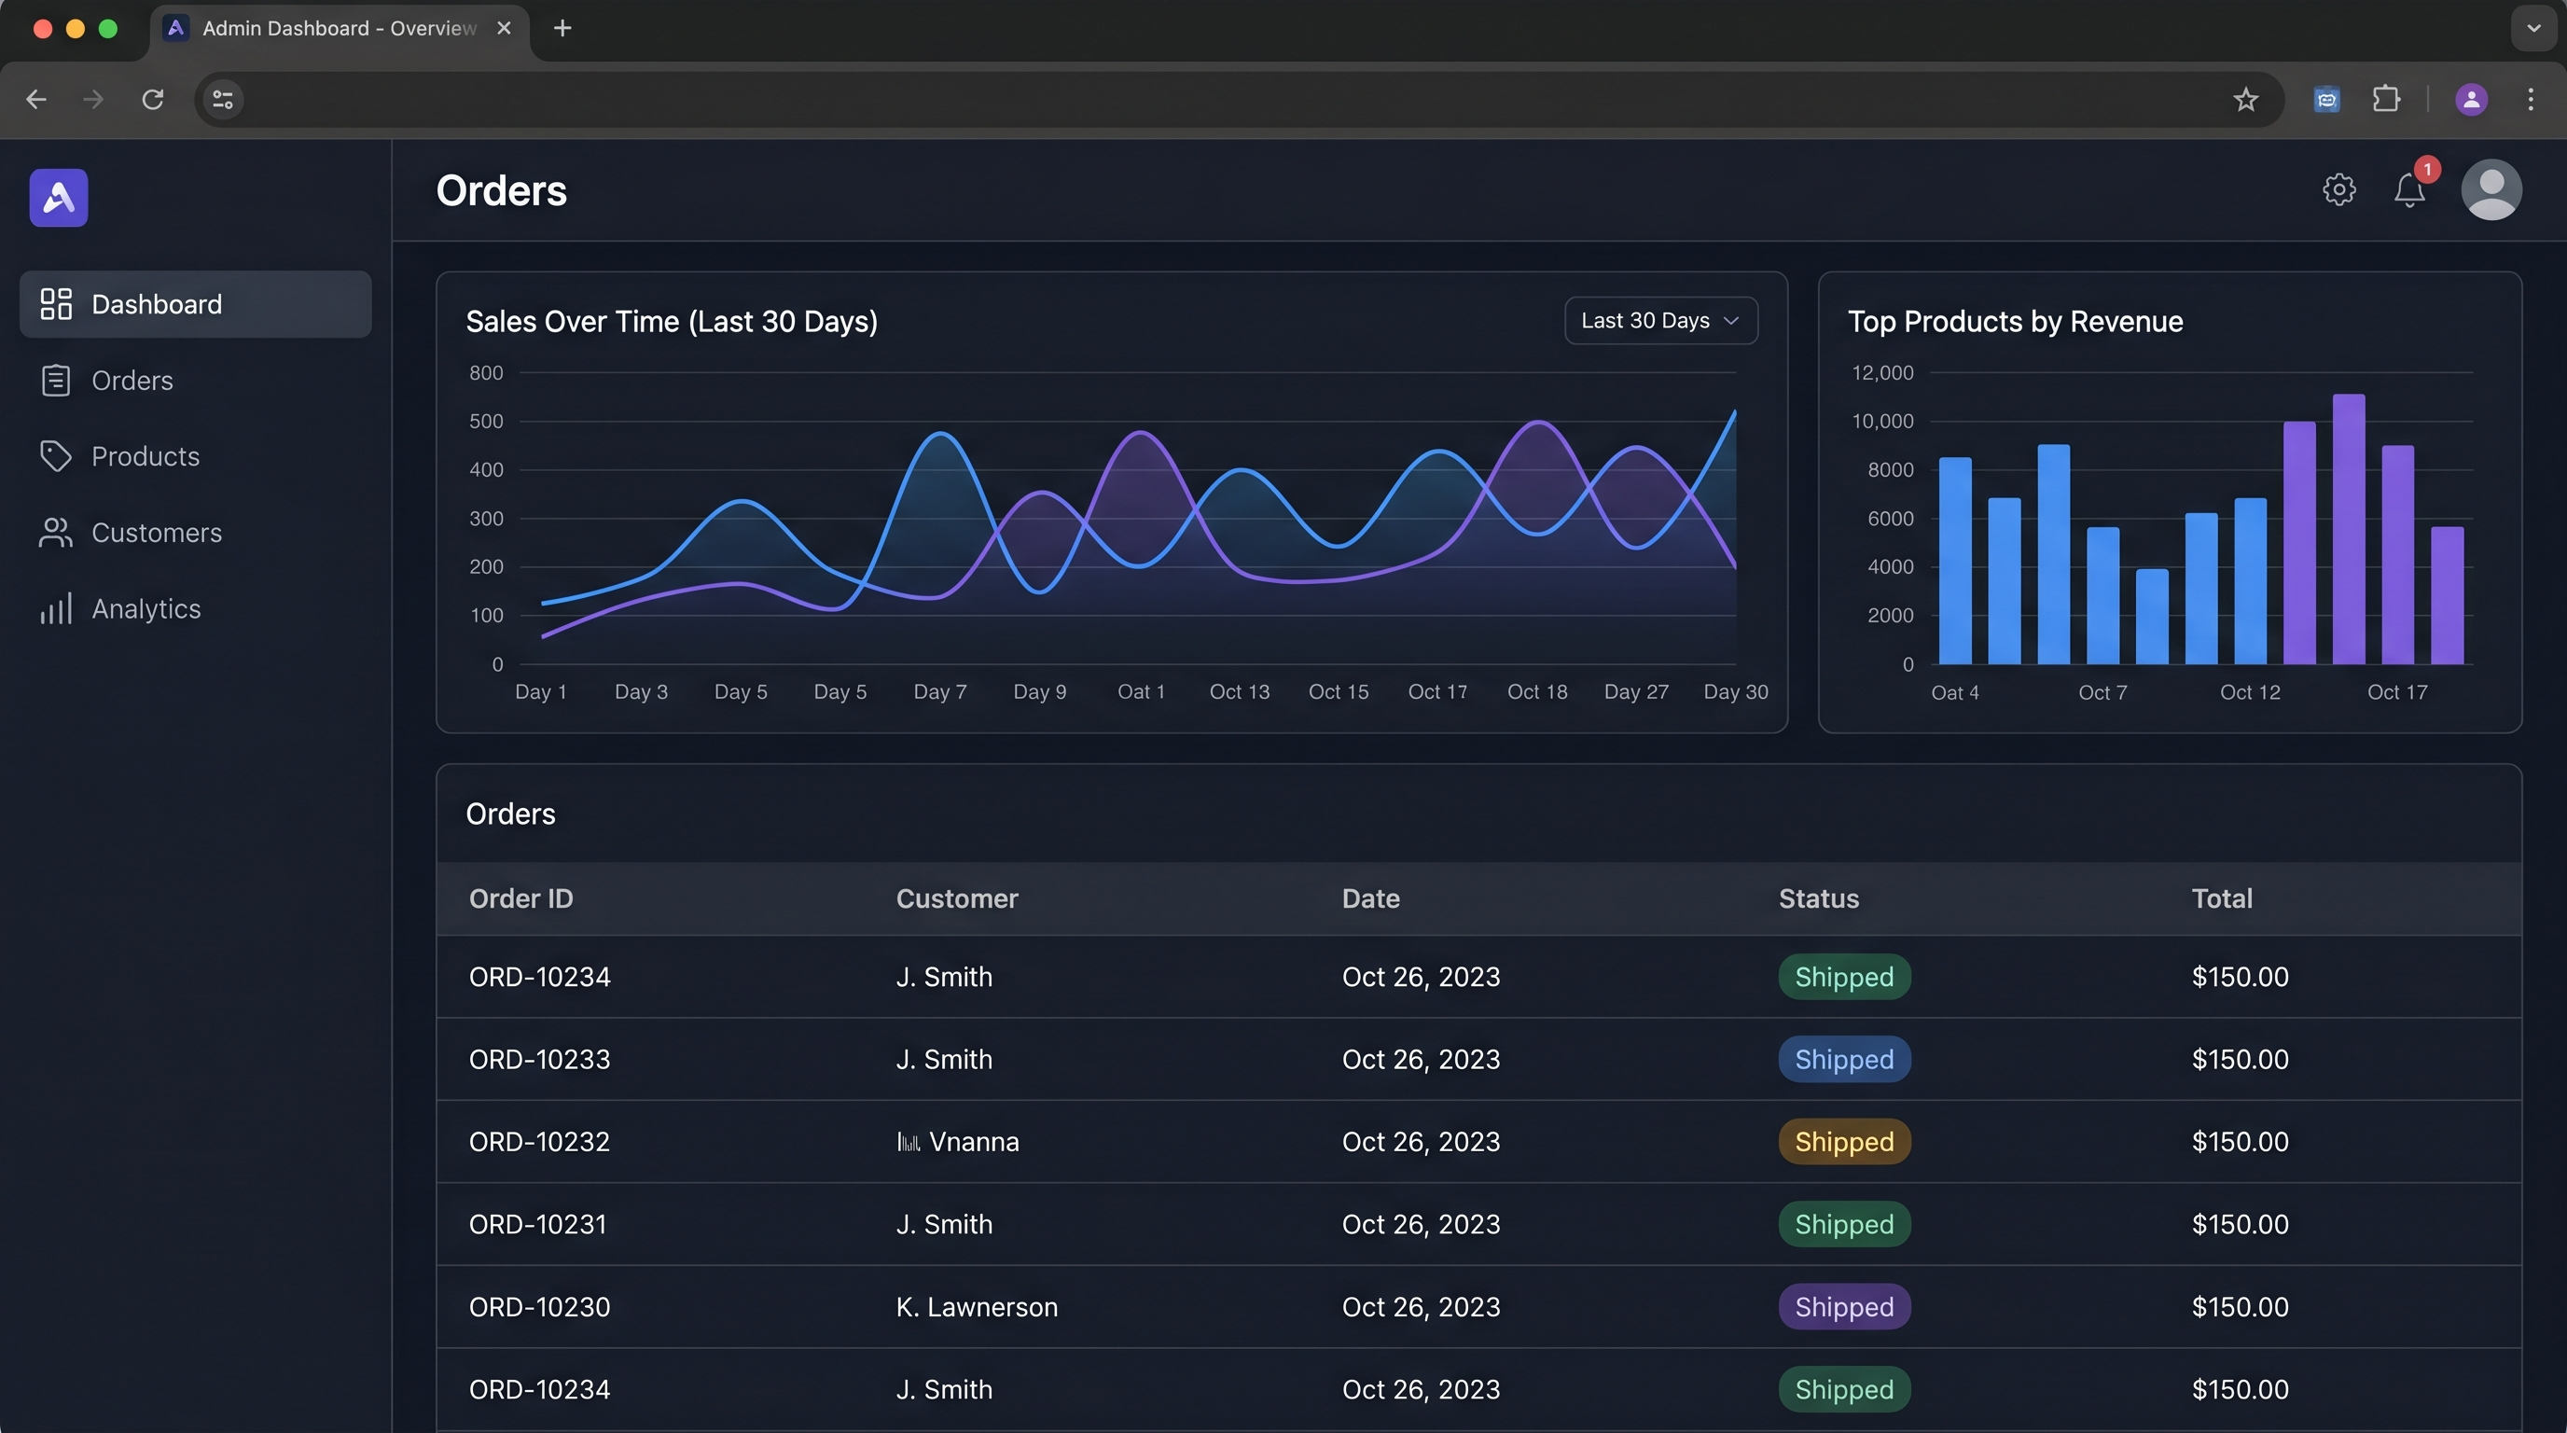Open order ORD-10231
This screenshot has height=1433, width=2567.
pyautogui.click(x=538, y=1225)
